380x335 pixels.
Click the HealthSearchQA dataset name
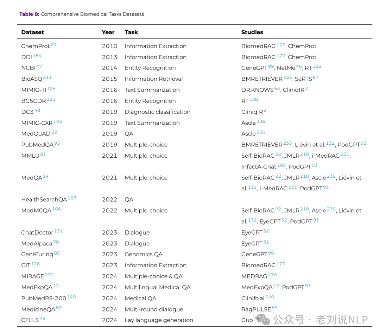[x=44, y=199]
